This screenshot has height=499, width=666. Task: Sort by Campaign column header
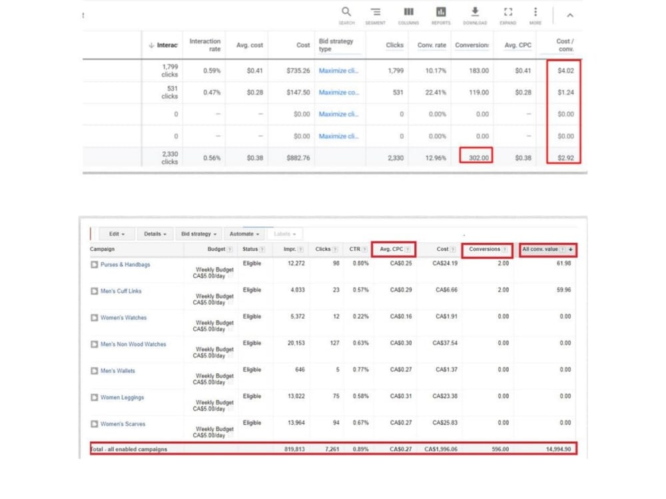(103, 249)
